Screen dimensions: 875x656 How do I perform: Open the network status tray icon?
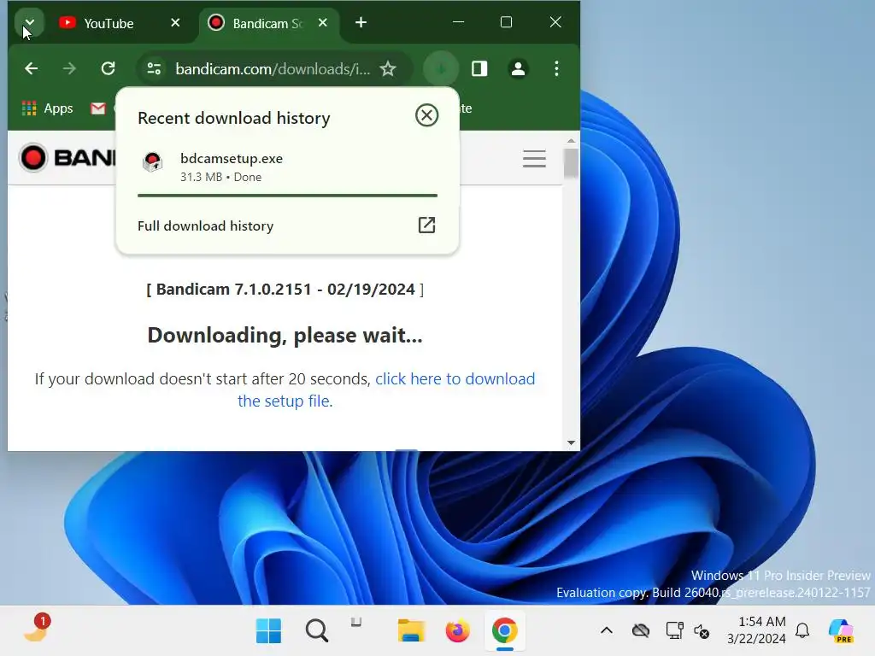675,630
